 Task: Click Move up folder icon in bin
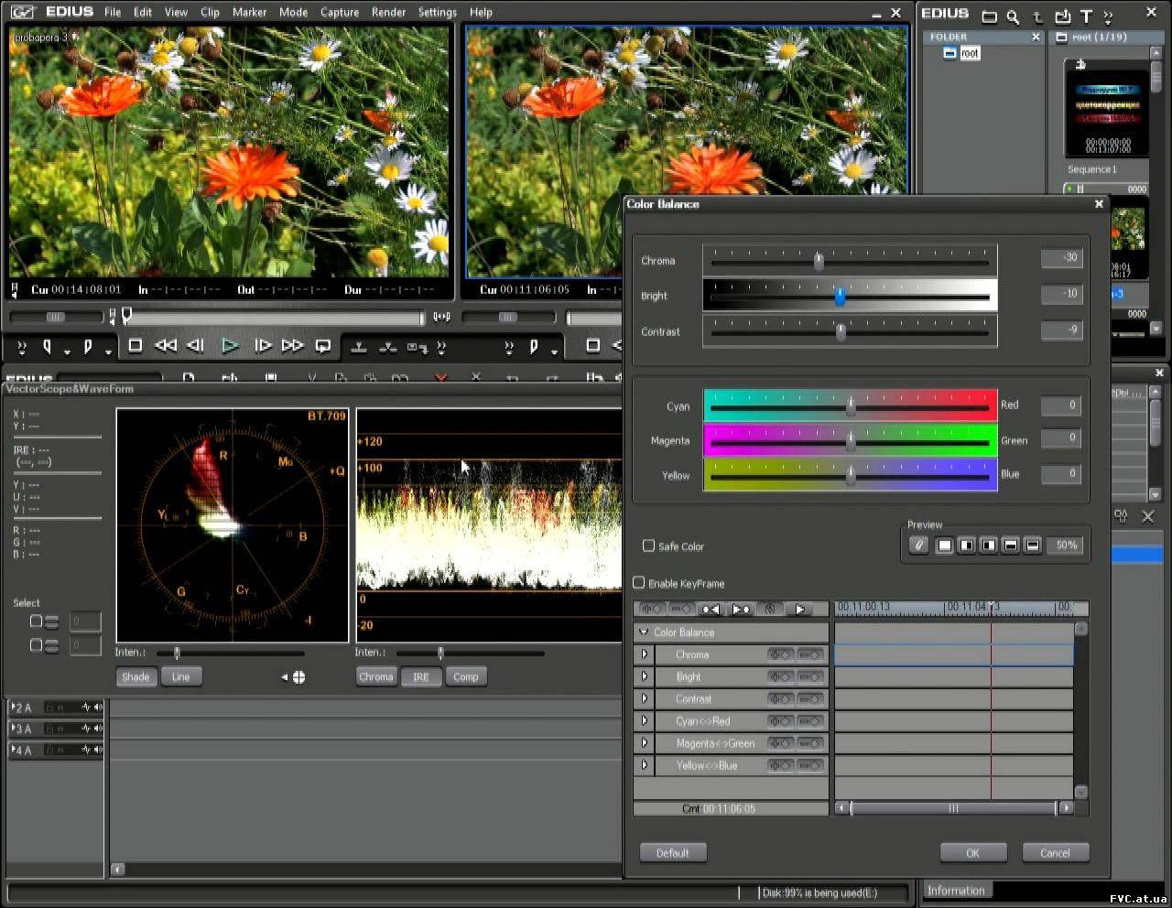[x=1037, y=16]
